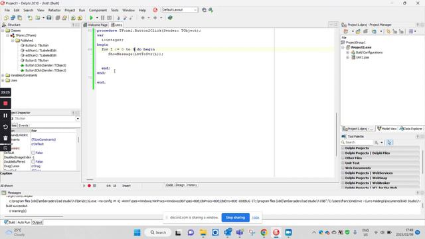
Task: Click the Stop sharing button
Action: point(235,218)
